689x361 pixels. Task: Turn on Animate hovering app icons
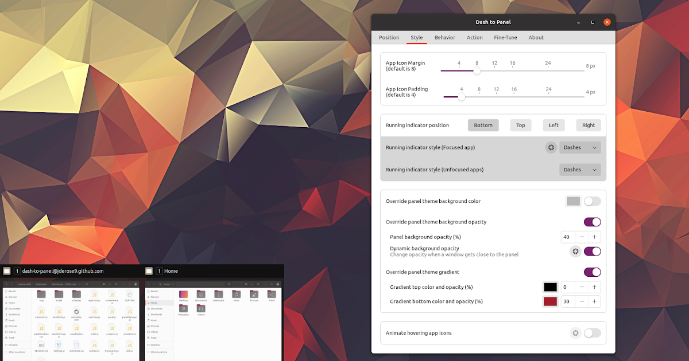[592, 332]
